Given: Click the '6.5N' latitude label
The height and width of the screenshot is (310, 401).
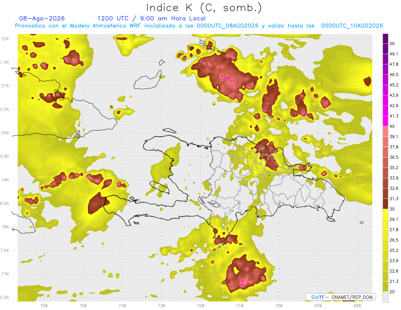Looking at the screenshot, I should tap(5, 297).
